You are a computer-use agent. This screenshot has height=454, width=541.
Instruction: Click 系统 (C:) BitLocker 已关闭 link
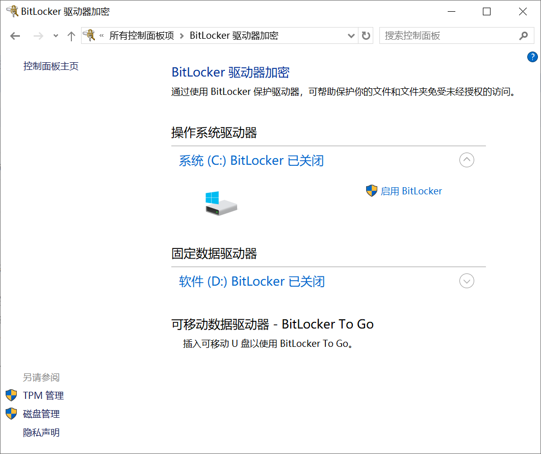[251, 161]
